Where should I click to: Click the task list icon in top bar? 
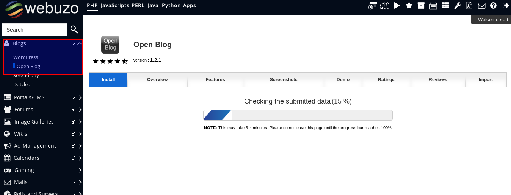click(445, 6)
